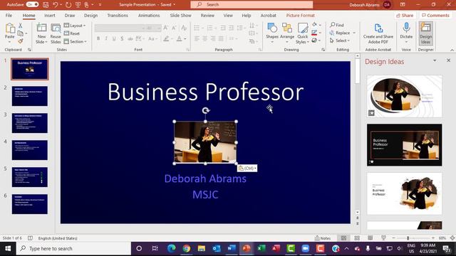Viewport: 456px width, 256px height.
Task: Open the Select dropdown in Editing
Action: (340, 41)
